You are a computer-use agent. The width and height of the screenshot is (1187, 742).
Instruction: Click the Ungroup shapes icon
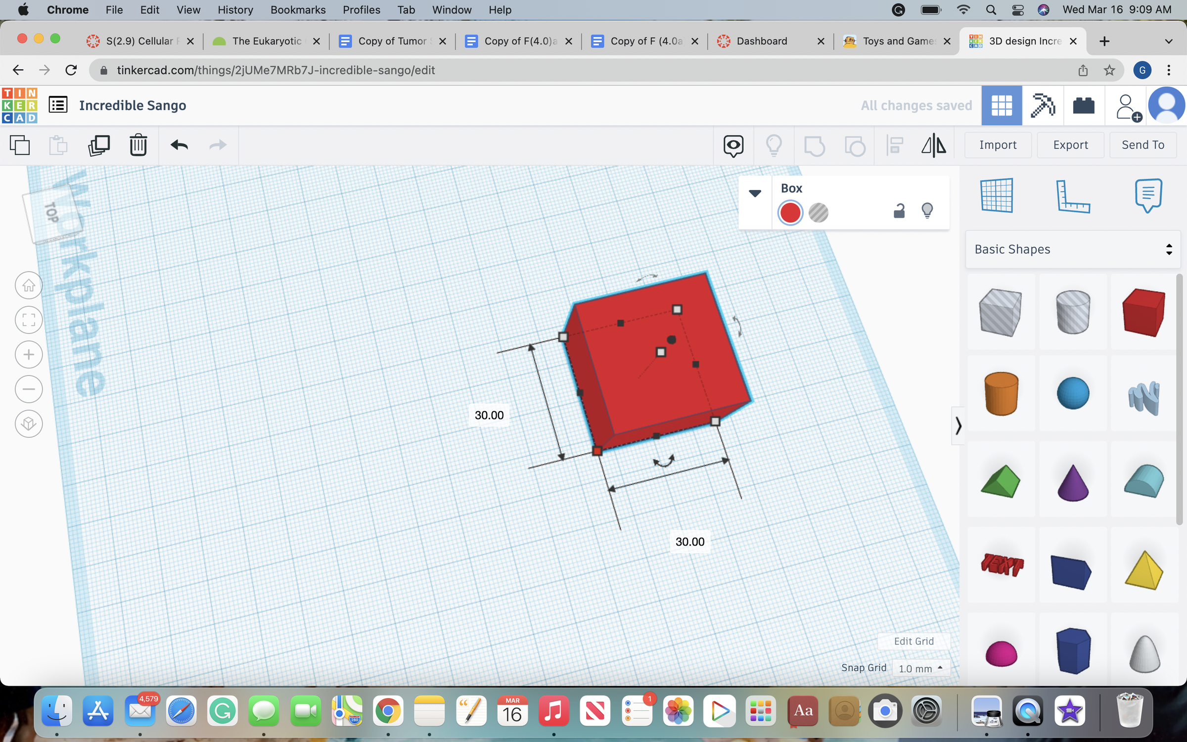click(855, 145)
